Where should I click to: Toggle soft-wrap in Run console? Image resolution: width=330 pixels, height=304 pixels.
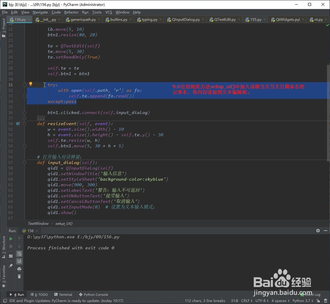coord(19,254)
